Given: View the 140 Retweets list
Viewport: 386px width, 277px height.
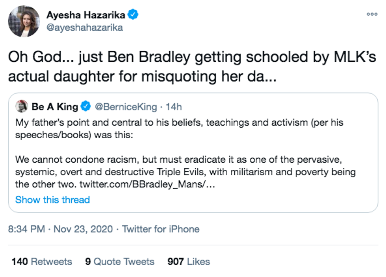Looking at the screenshot, I should pyautogui.click(x=42, y=262).
